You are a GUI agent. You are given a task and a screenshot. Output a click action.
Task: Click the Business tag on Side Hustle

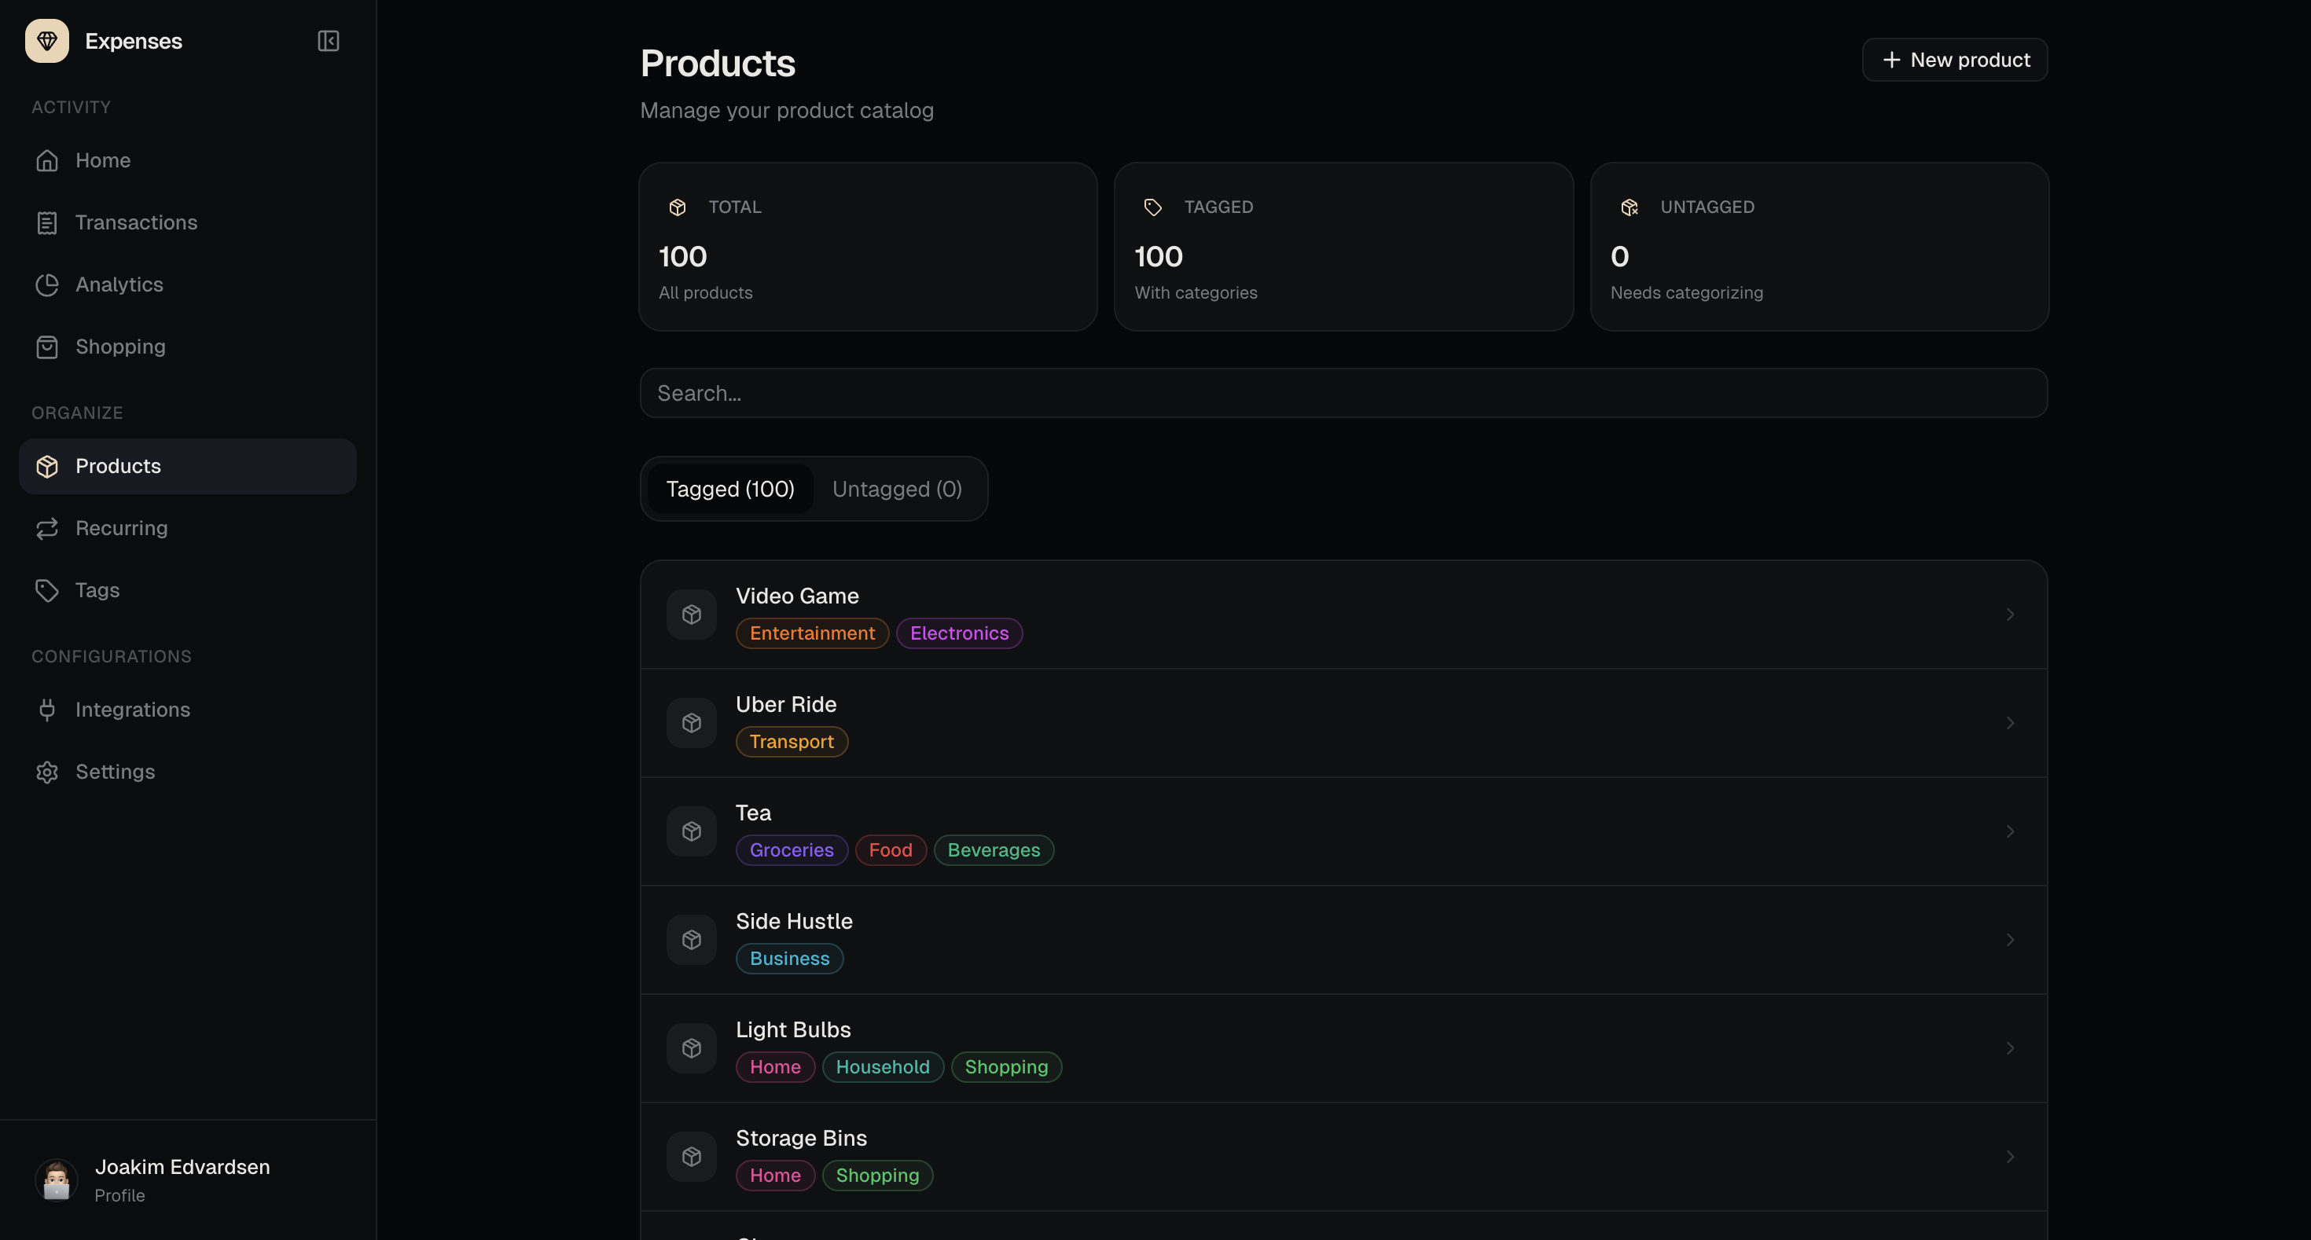point(789,959)
